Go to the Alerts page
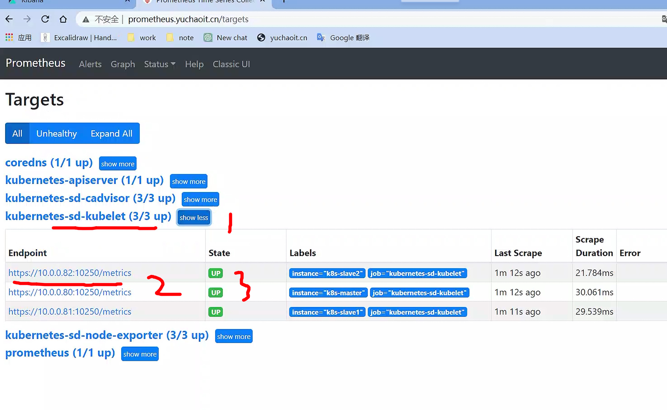This screenshot has height=410, width=667. point(90,64)
